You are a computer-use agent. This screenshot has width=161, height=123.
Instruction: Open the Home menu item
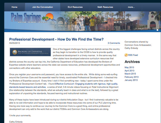(14, 7)
